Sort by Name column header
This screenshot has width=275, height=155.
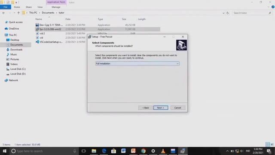tap(39, 19)
